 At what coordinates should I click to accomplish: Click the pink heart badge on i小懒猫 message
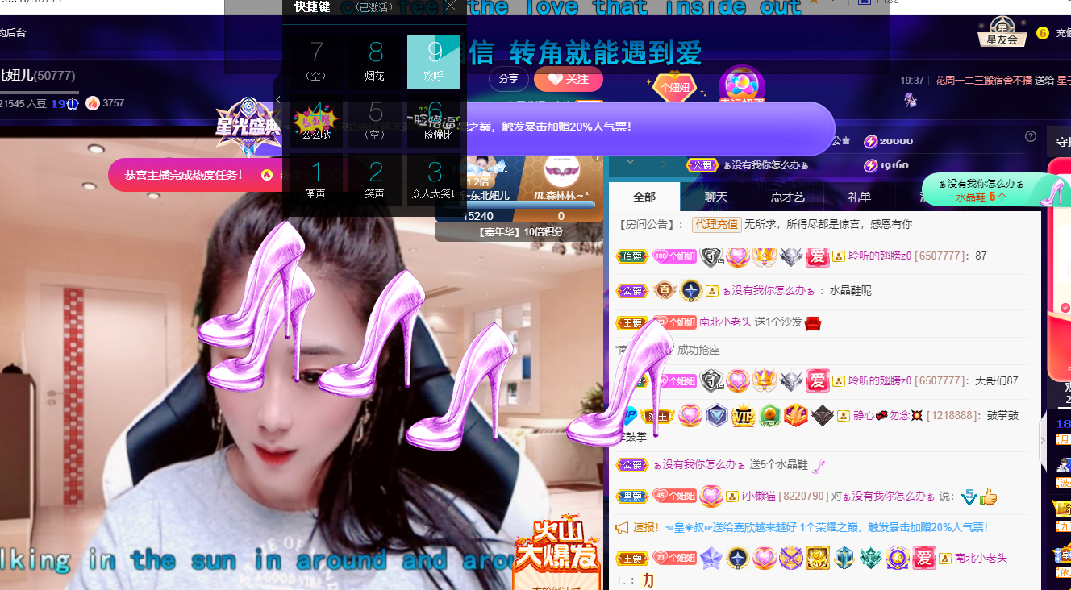[711, 497]
